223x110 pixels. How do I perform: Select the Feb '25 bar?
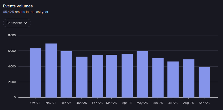97,76
